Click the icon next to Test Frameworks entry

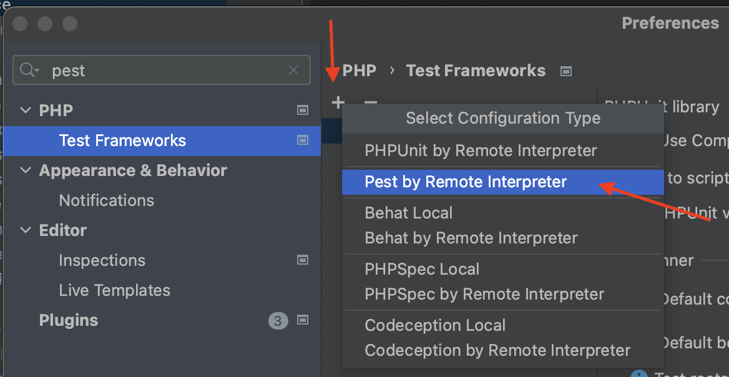tap(303, 141)
